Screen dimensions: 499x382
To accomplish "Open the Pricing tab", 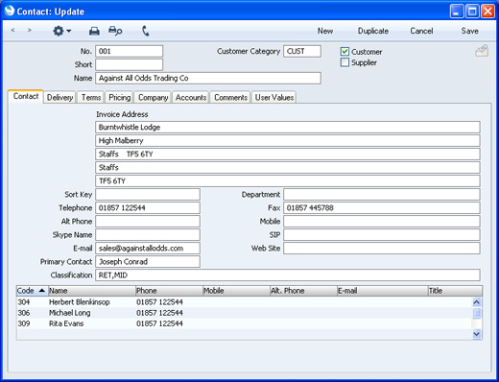I will click(x=120, y=97).
